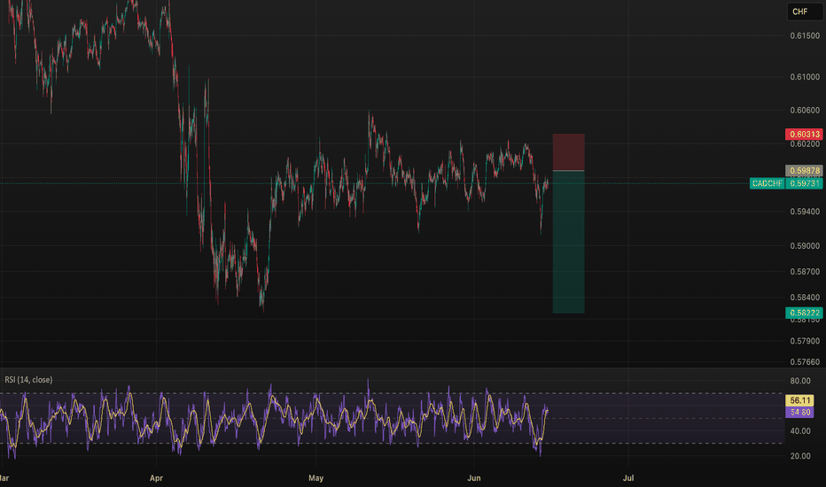Click the purple 54.80 RSI value label
This screenshot has width=826, height=487.
799,413
